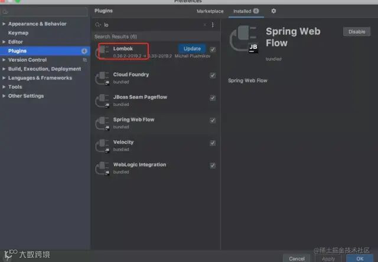Click the update count badge on Plugins row
The width and height of the screenshot is (378, 262).
(x=84, y=51)
